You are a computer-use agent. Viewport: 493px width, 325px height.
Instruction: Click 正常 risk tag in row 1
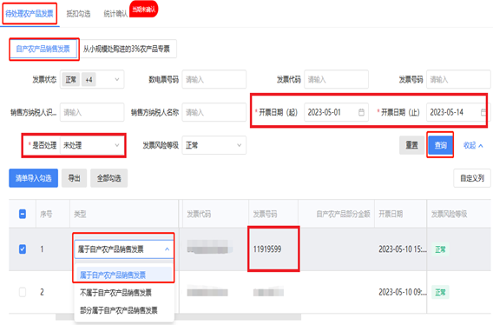pos(440,249)
